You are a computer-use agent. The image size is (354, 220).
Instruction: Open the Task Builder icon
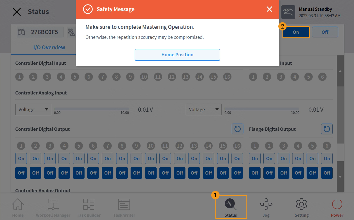[88, 206]
